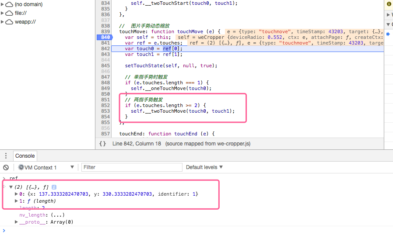This screenshot has height=235, width=393.
Task: Click the array info badge icon
Action: (x=54, y=187)
